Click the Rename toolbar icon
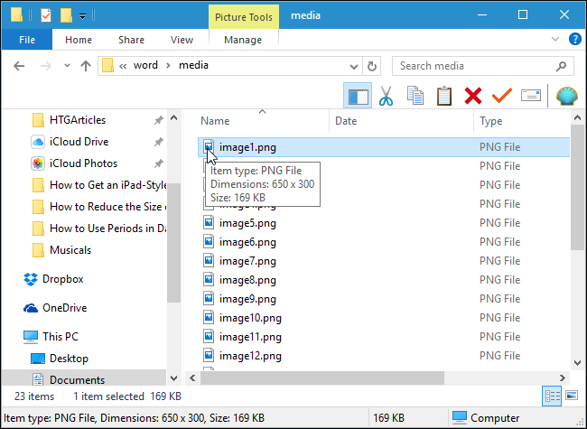Image resolution: width=587 pixels, height=429 pixels. [531, 96]
